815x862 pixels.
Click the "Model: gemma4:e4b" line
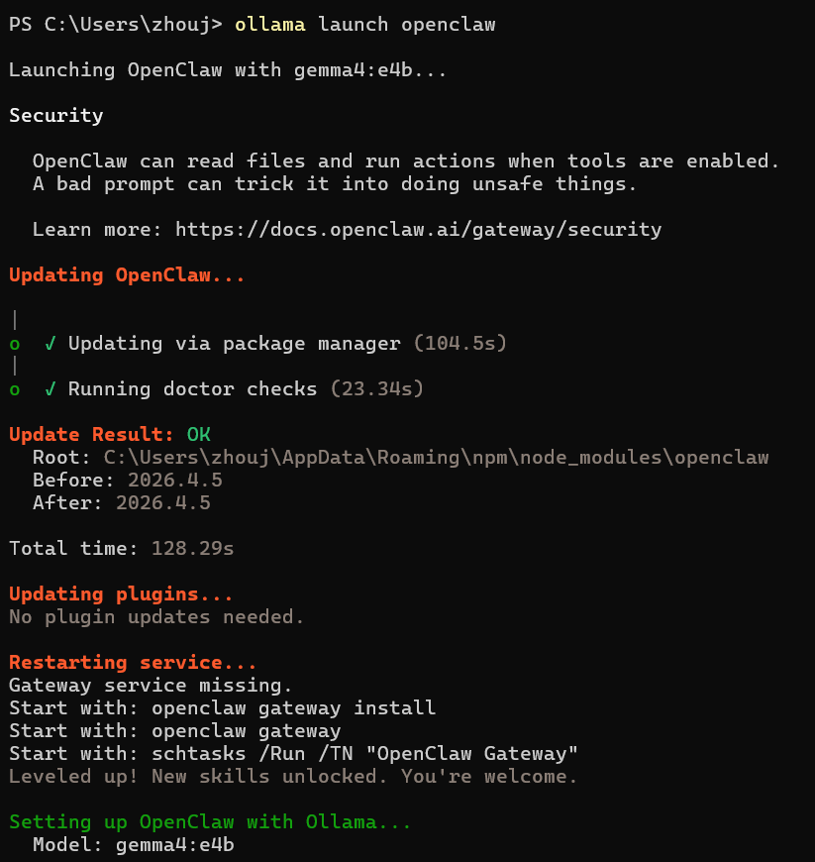tap(133, 845)
